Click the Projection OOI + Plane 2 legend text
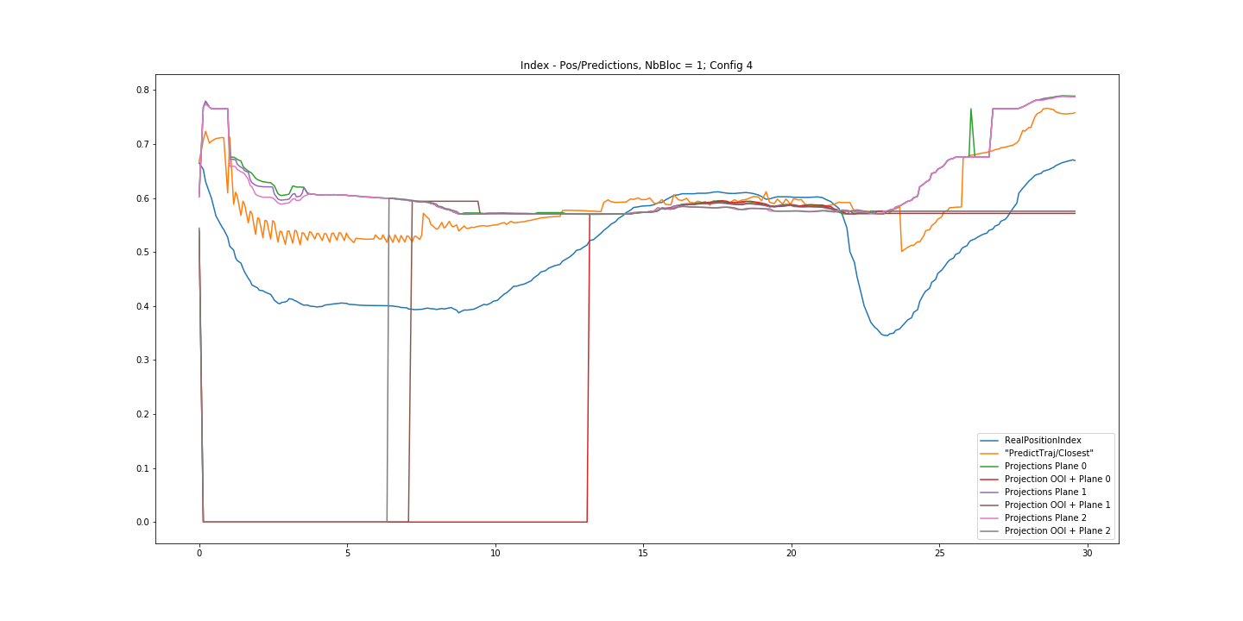 (x=1057, y=530)
